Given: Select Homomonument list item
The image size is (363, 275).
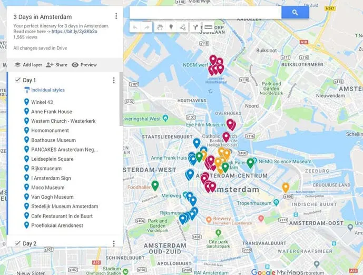Looking at the screenshot, I should [50, 131].
